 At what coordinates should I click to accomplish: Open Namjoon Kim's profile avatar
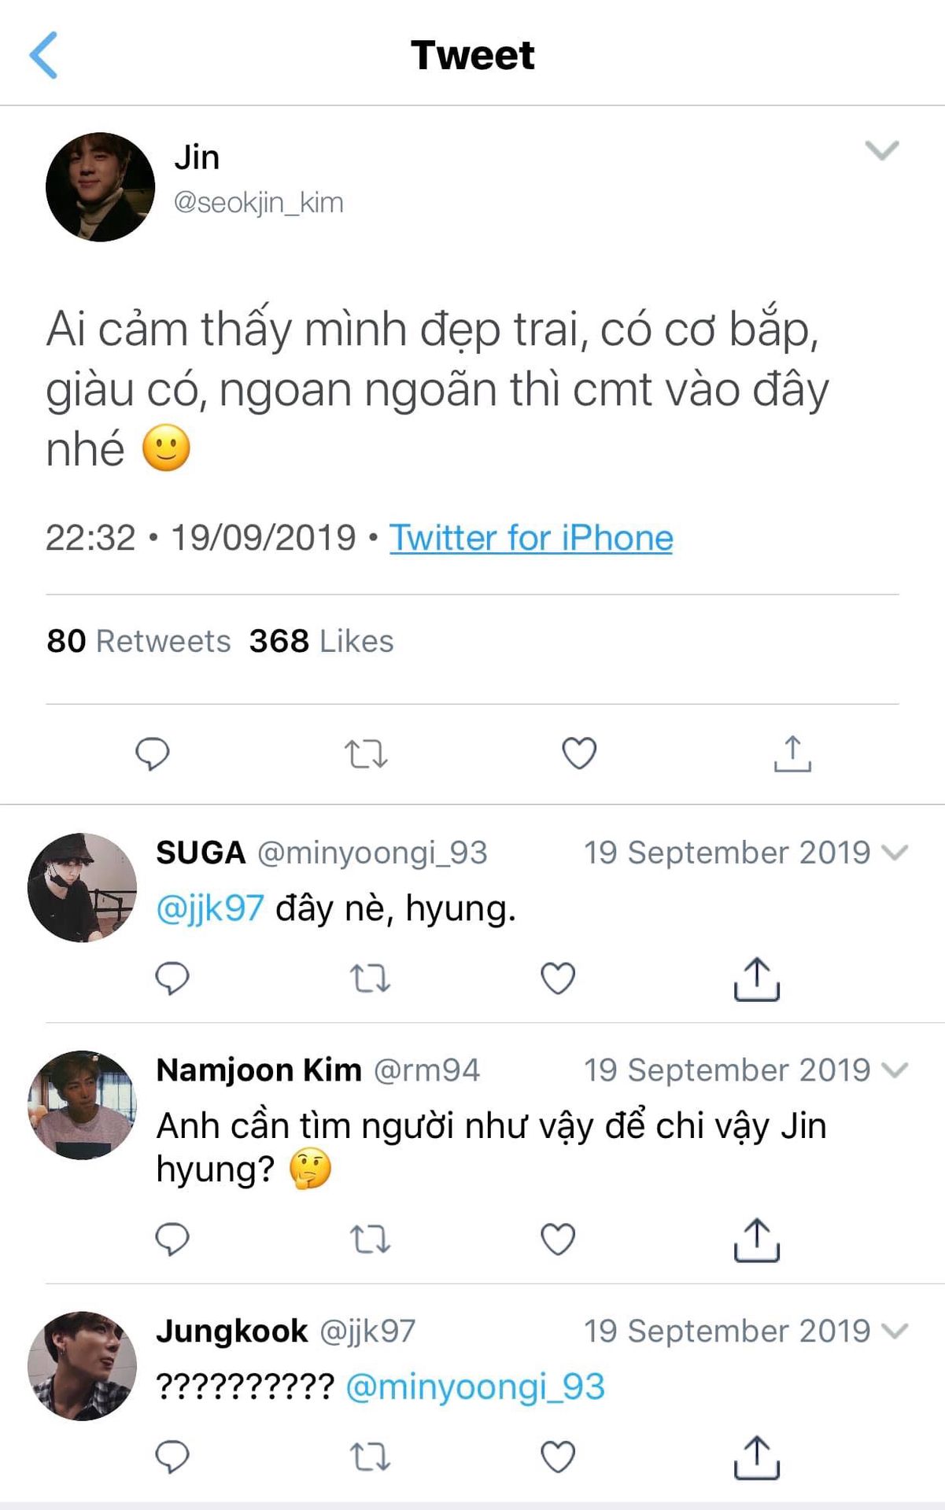[82, 1105]
